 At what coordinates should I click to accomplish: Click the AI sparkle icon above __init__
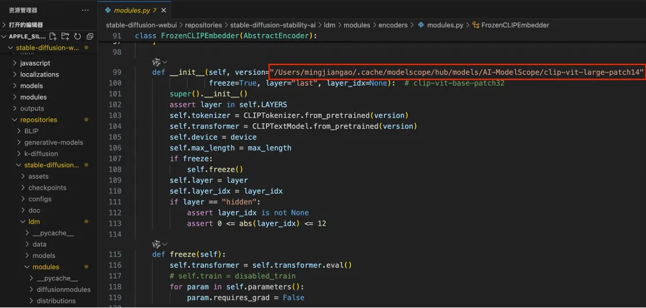click(x=156, y=62)
